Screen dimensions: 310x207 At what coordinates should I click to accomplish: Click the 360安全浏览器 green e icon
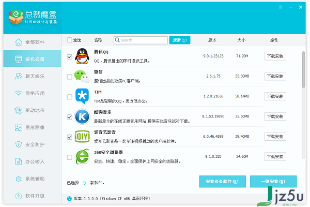pos(82,157)
